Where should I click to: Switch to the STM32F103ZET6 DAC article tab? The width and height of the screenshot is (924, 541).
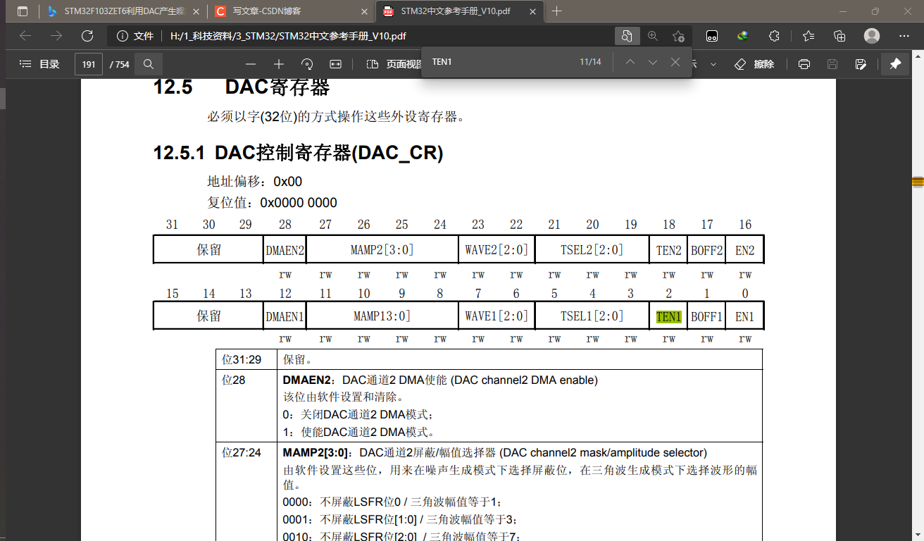123,11
